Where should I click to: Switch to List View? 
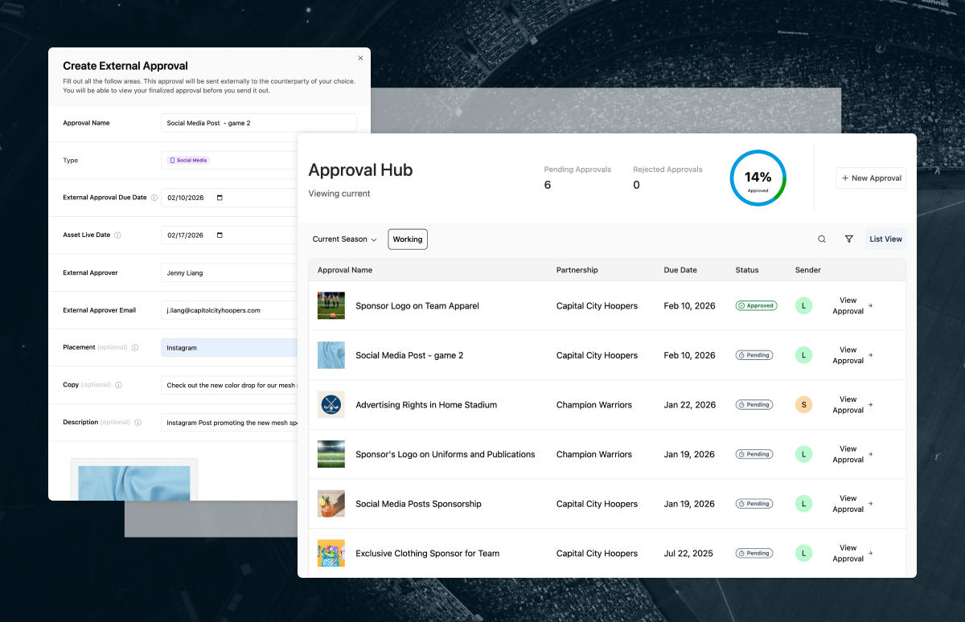point(885,239)
